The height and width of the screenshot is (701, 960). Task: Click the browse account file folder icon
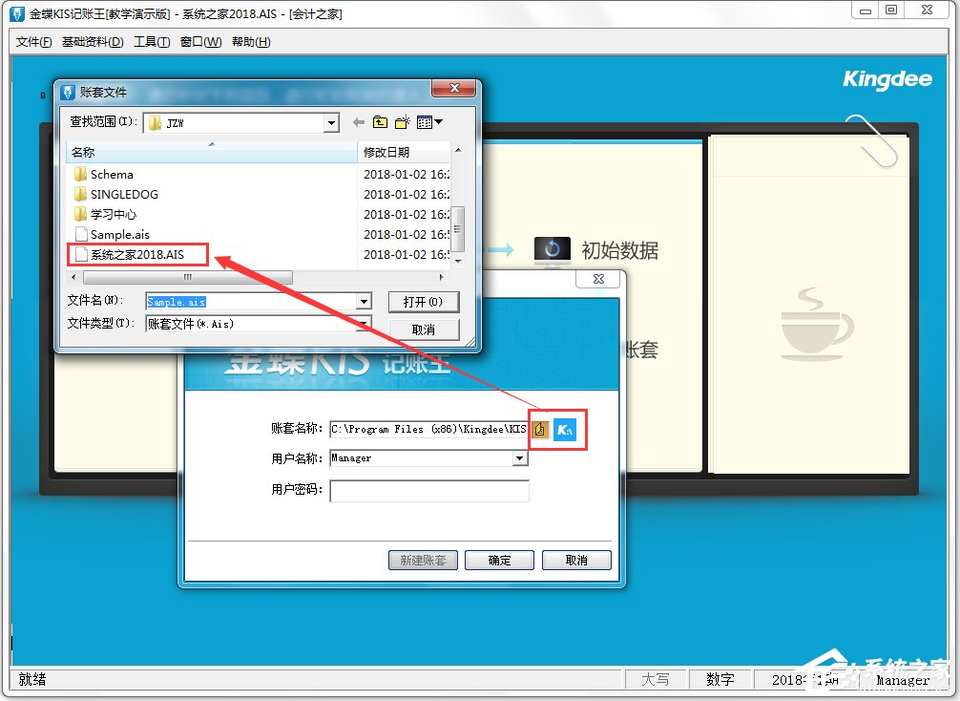pyautogui.click(x=540, y=430)
